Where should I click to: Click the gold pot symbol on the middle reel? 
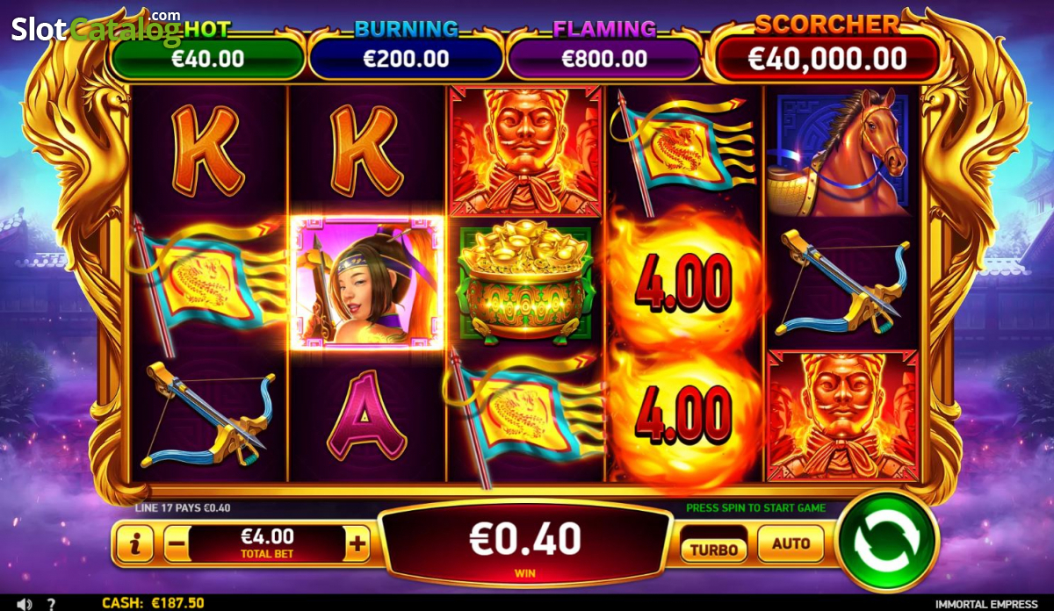(x=527, y=284)
